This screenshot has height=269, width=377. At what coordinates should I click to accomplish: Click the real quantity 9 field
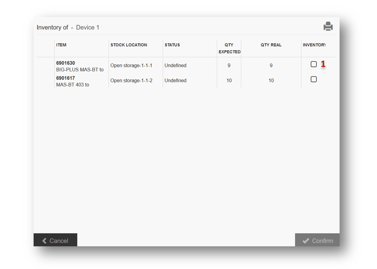271,65
